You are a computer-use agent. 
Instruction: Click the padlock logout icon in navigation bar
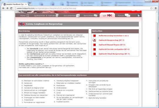[x=138, y=15]
